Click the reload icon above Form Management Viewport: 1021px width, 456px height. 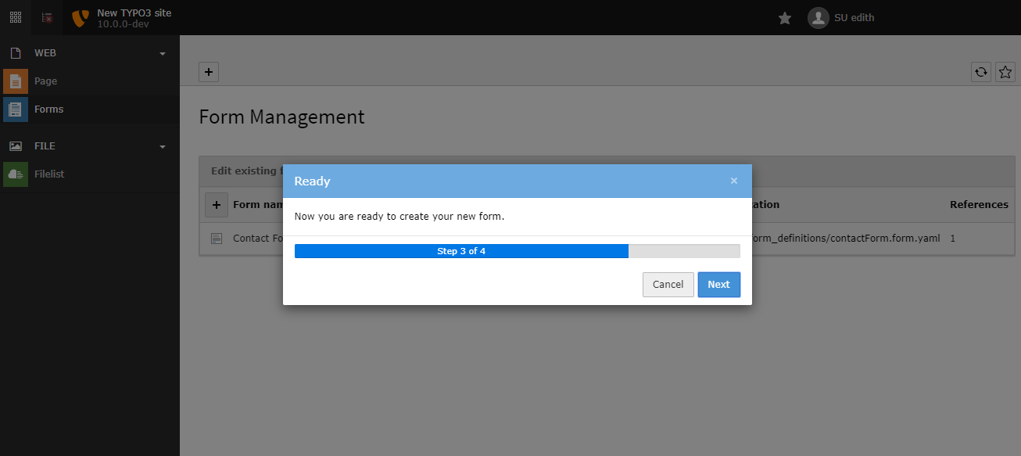click(981, 72)
